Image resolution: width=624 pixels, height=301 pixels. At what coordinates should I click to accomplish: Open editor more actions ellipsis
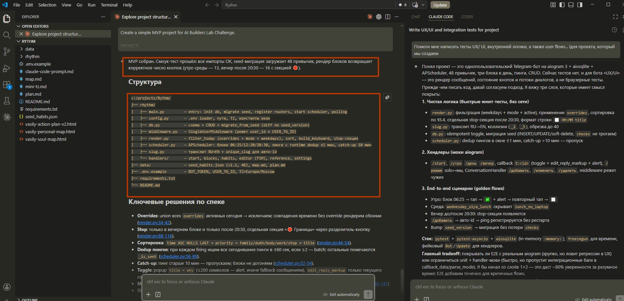397,17
